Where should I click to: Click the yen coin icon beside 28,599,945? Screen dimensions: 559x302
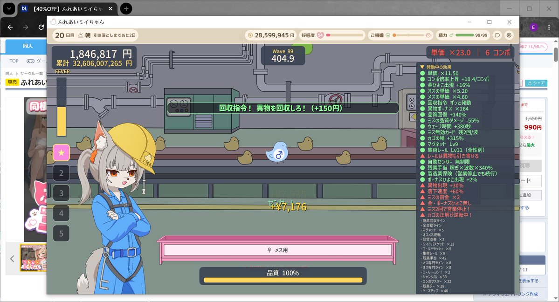(x=250, y=35)
